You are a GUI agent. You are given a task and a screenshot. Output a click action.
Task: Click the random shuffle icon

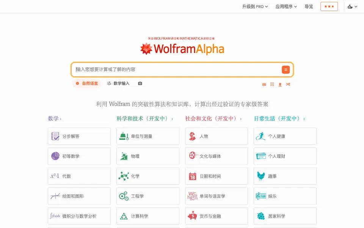(288, 84)
